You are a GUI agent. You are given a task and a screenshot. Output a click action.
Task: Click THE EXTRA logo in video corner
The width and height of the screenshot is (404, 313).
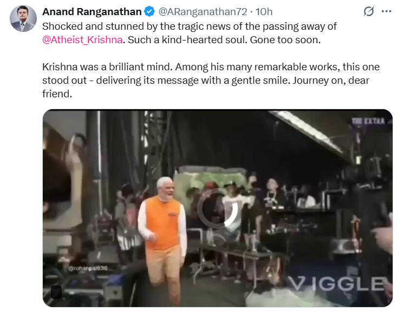coord(368,121)
